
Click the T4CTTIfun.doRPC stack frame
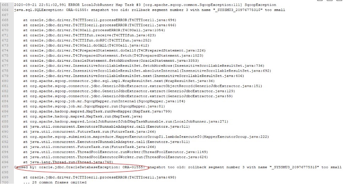[87, 40]
